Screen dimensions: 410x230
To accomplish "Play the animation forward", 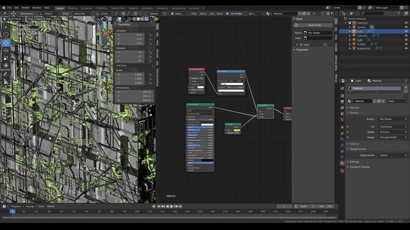I will coord(172,206).
